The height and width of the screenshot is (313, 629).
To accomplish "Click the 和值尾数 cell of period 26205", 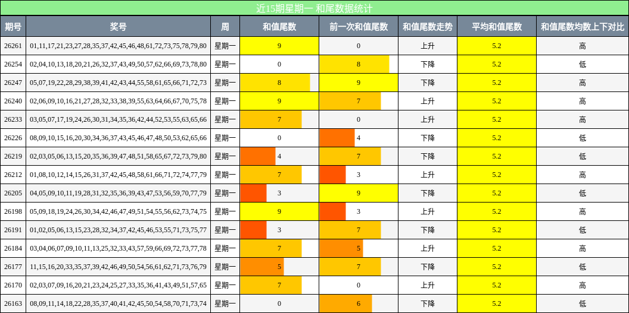I will (x=279, y=193).
